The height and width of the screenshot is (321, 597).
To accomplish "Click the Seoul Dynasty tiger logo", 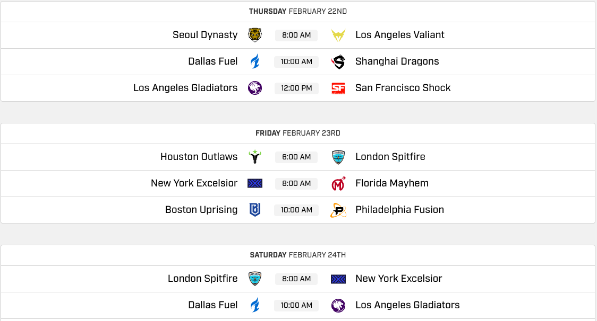I will coord(255,35).
